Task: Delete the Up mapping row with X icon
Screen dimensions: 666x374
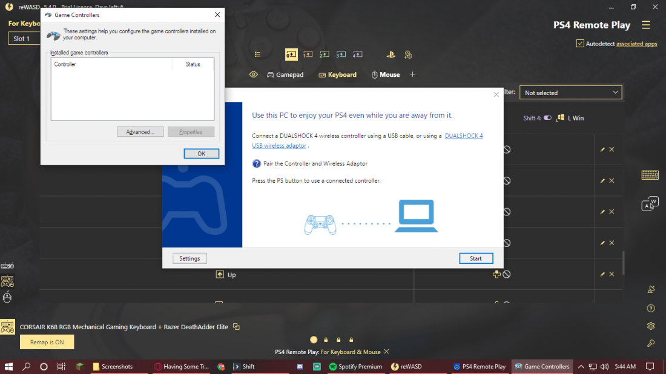Action: click(x=612, y=274)
